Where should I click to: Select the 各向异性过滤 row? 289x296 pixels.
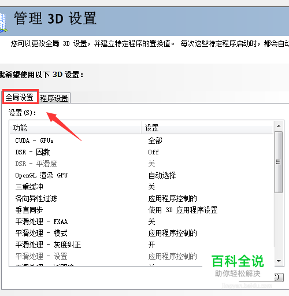[142, 198]
